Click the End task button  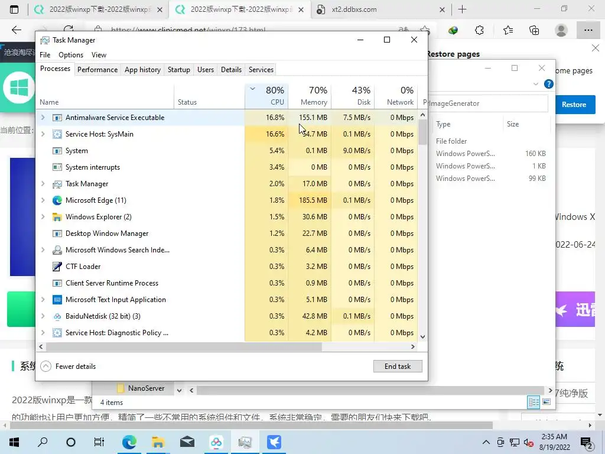[398, 367]
